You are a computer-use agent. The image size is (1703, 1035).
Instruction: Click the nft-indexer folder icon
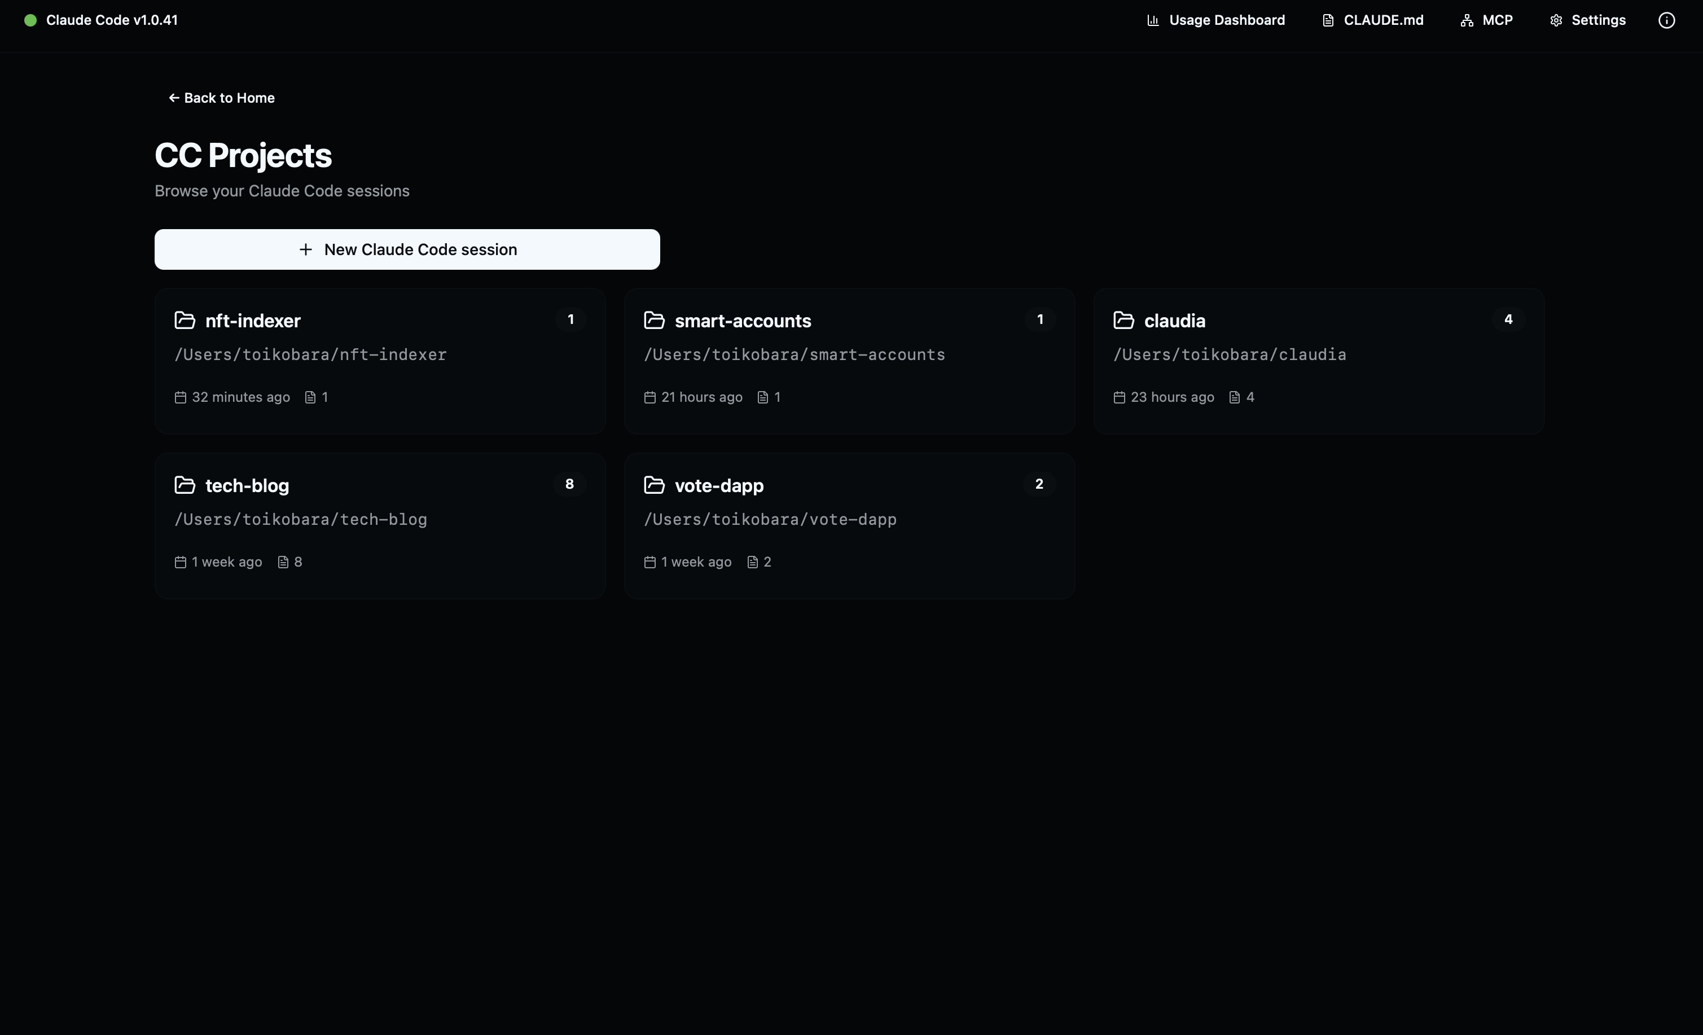(x=185, y=320)
